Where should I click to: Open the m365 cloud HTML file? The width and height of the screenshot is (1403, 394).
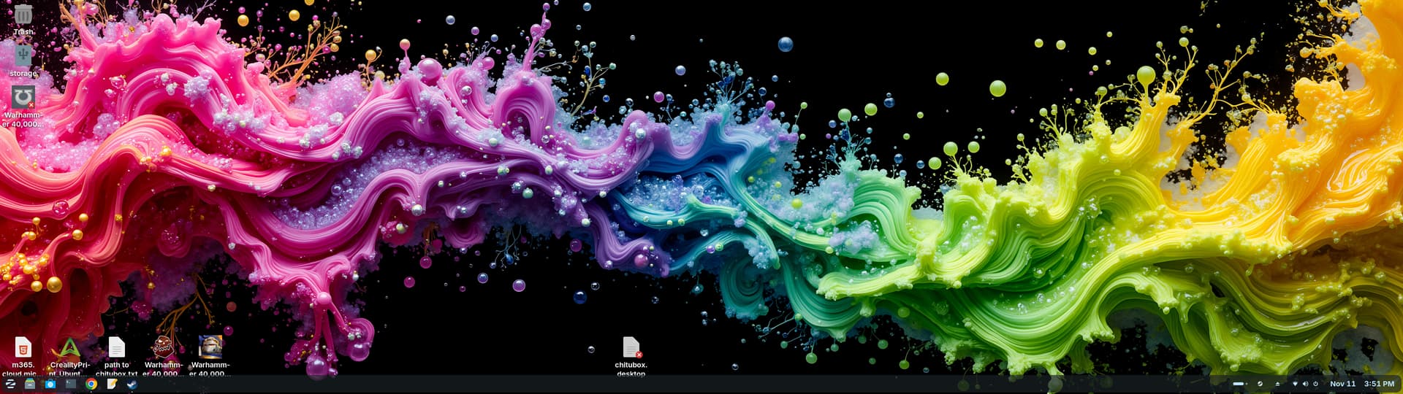(23, 347)
